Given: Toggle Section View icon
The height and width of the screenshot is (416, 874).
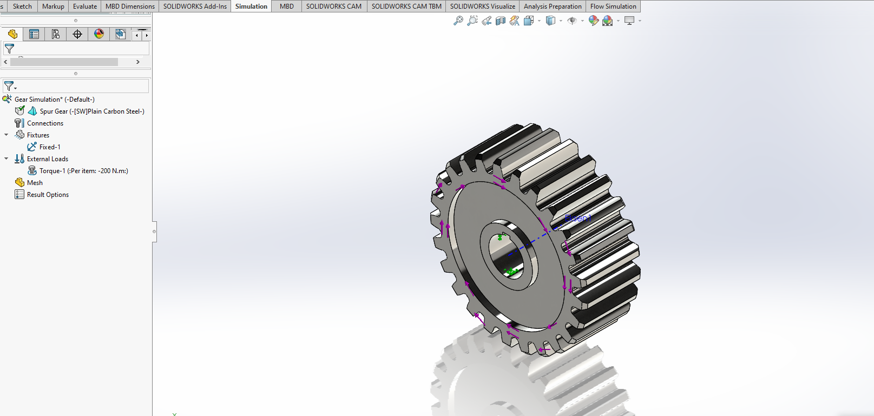Looking at the screenshot, I should click(501, 21).
